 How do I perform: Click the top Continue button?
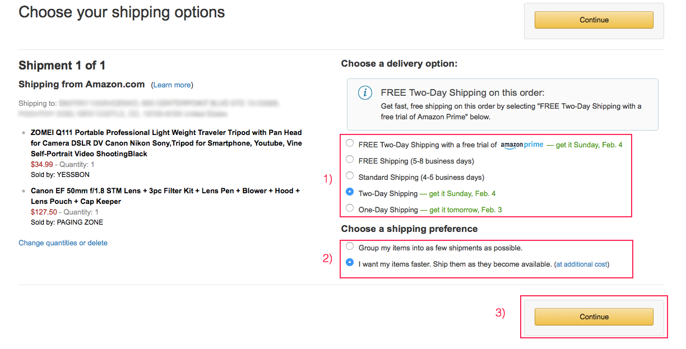(x=594, y=20)
